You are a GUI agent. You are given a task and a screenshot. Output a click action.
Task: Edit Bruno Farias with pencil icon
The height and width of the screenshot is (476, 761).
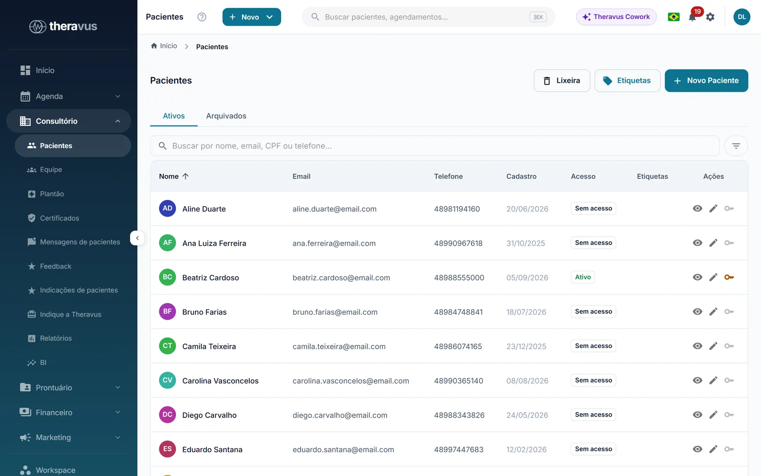tap(713, 312)
